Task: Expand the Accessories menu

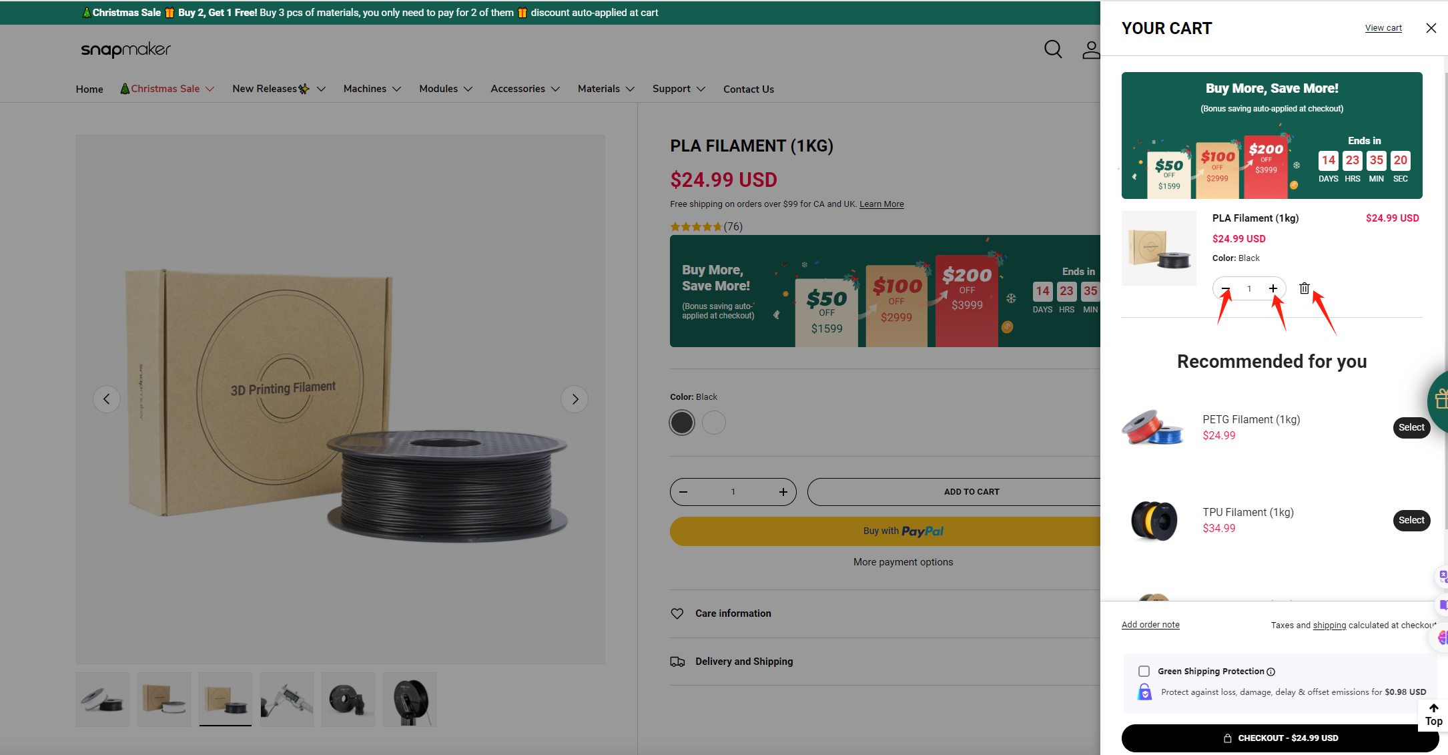Action: click(525, 89)
